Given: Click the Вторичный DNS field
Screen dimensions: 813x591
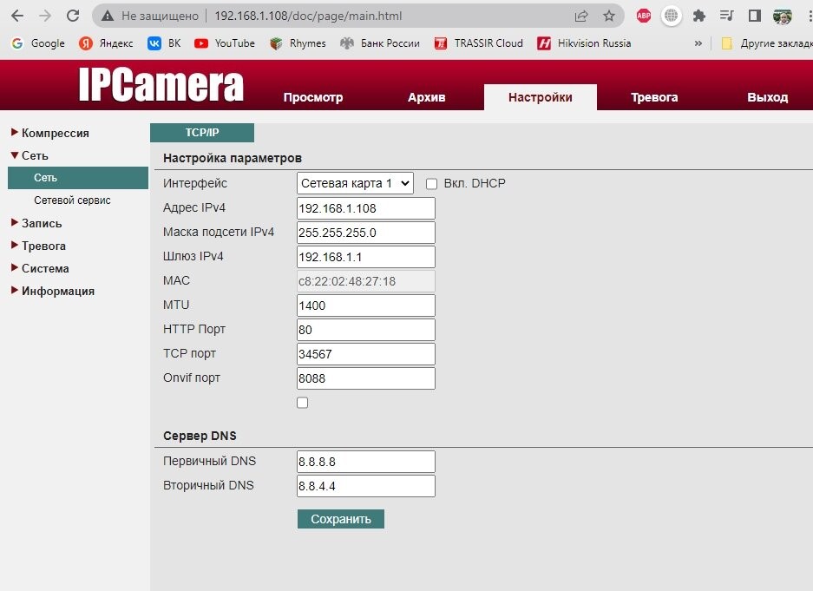Looking at the screenshot, I should coord(366,486).
